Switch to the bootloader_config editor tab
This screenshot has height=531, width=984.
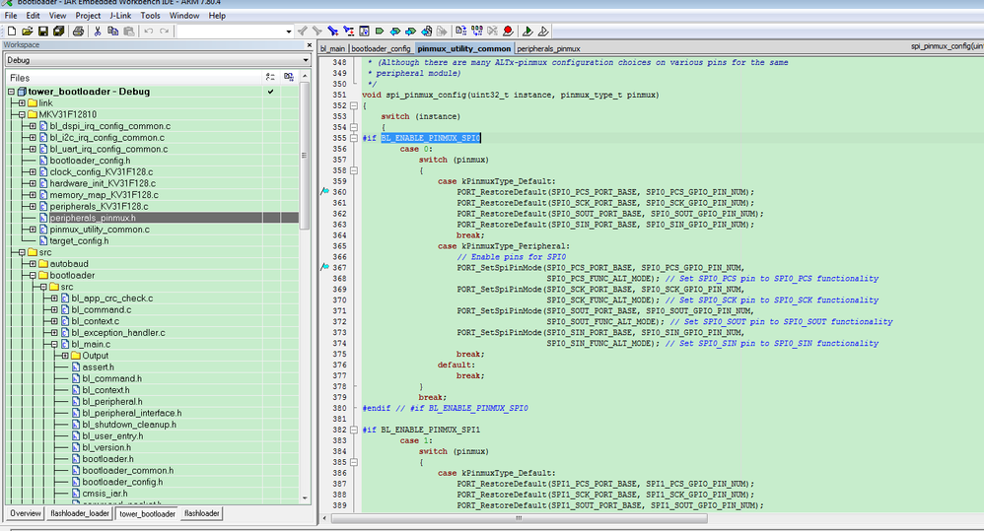(x=381, y=47)
